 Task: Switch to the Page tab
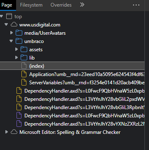point(7,5)
